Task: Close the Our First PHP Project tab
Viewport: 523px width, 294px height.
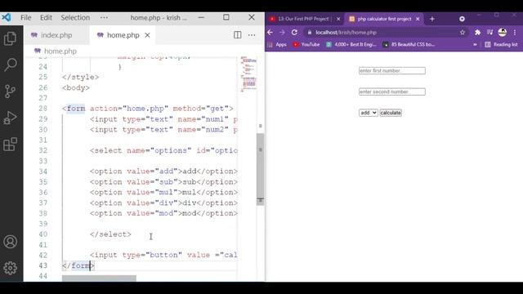Action: (x=338, y=19)
